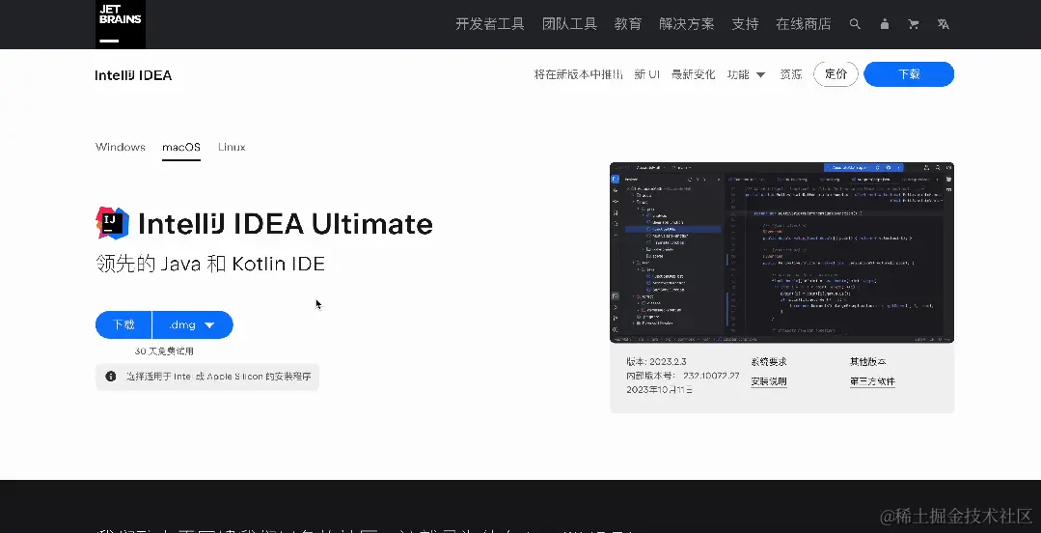
Task: Open the 系统要求 link
Action: tap(769, 362)
